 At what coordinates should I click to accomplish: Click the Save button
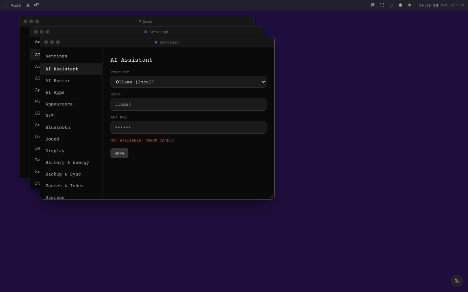click(x=119, y=153)
